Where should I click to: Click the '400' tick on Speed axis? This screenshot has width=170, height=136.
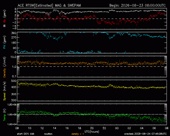pyautogui.click(x=14, y=87)
